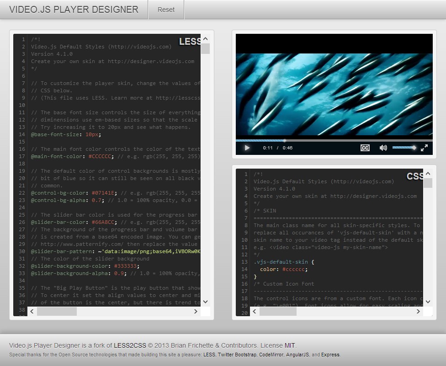
Task: Follow the LESS link in footer credits
Action: (x=209, y=355)
